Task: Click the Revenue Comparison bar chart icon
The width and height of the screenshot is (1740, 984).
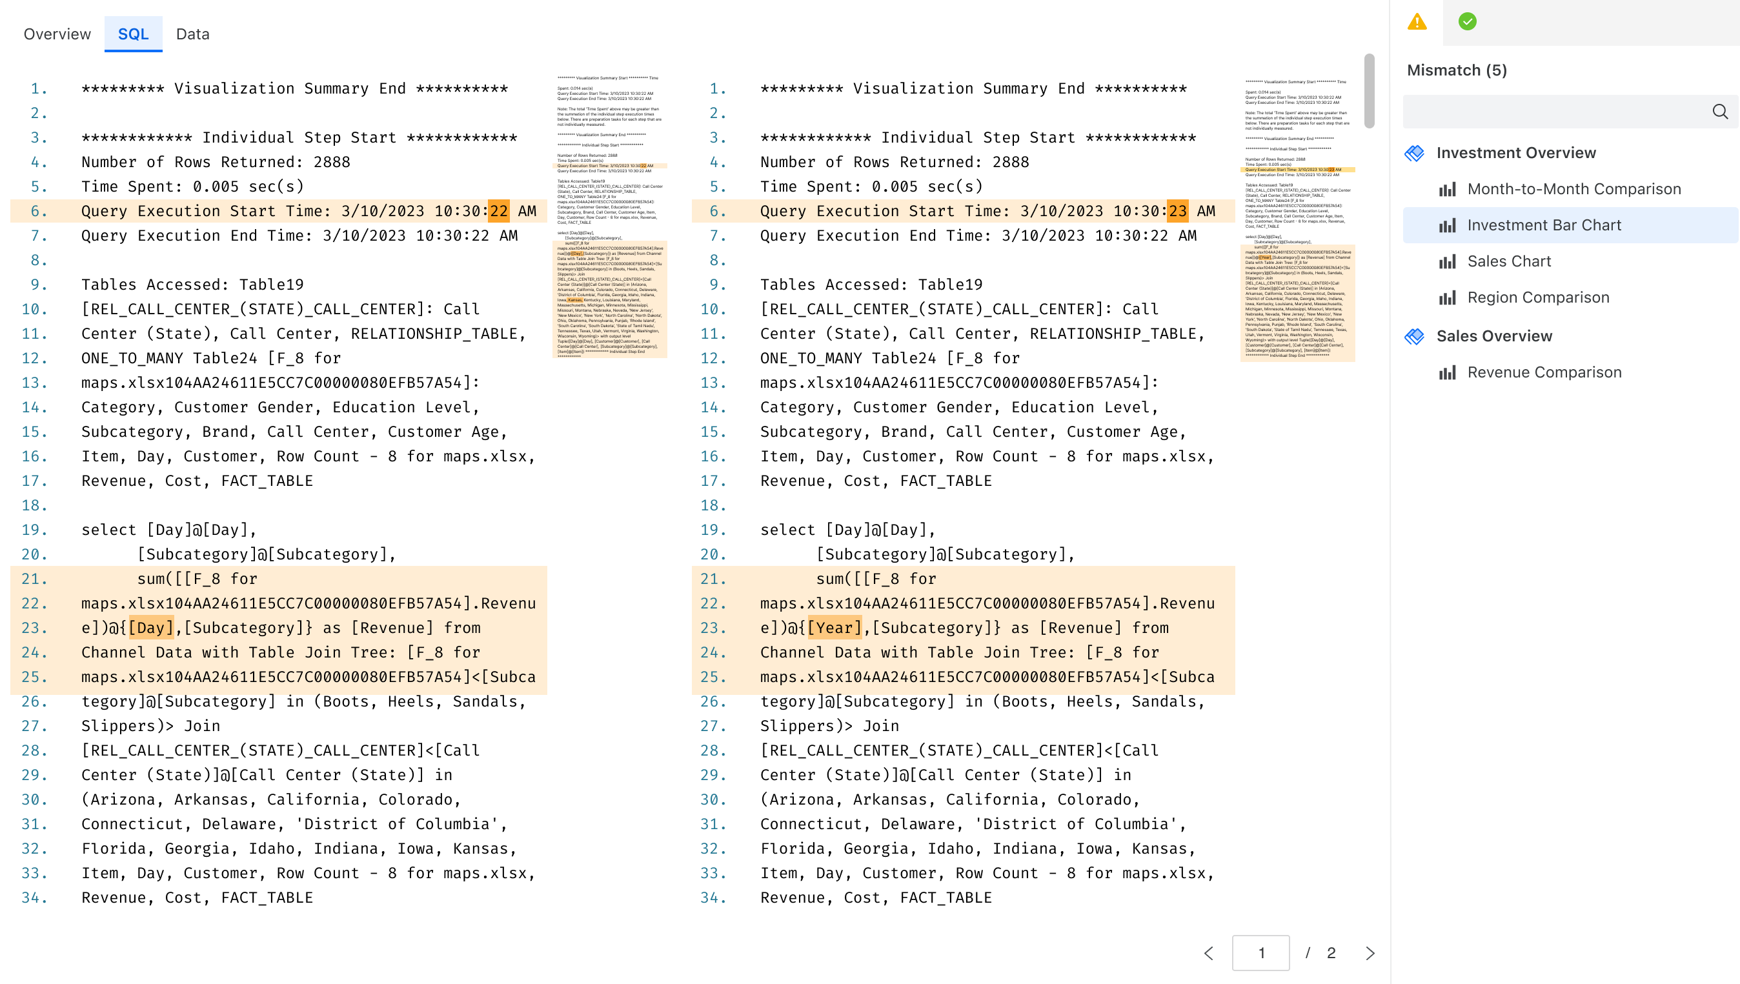Action: point(1446,373)
